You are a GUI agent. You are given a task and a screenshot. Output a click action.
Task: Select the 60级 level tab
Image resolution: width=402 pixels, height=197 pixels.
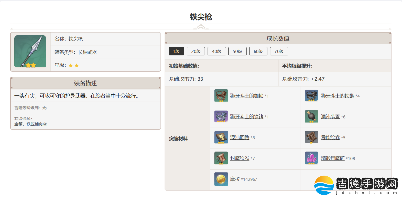pyautogui.click(x=258, y=51)
